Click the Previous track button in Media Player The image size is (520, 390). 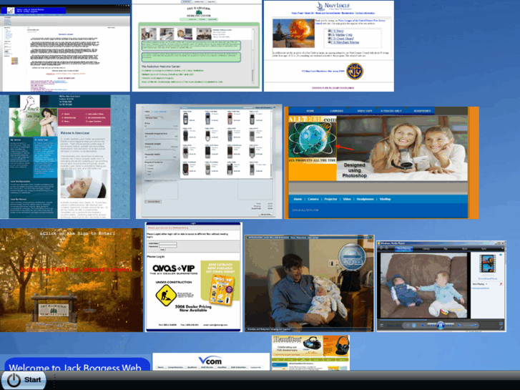tap(431, 326)
